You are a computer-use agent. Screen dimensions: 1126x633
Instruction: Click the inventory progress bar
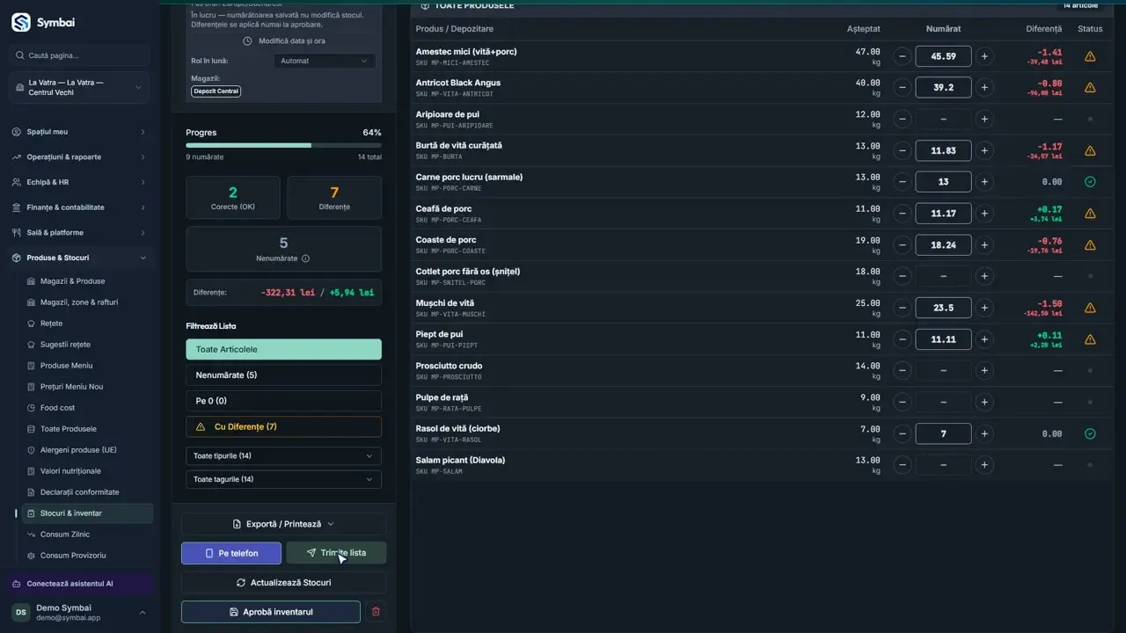[283, 145]
